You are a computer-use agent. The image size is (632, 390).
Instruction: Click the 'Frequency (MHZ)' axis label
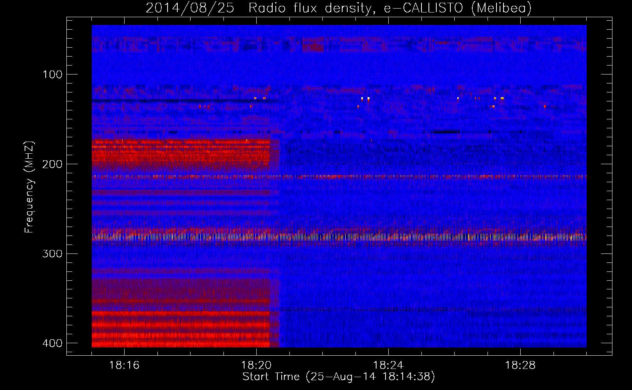point(29,187)
